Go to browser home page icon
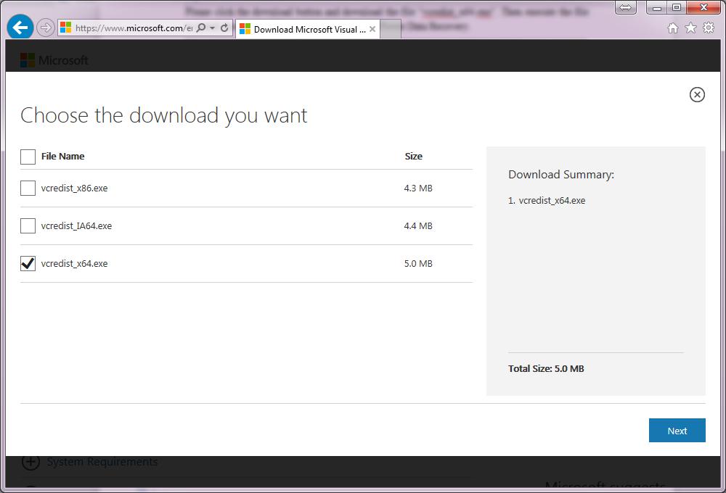This screenshot has height=493, width=726. click(673, 28)
